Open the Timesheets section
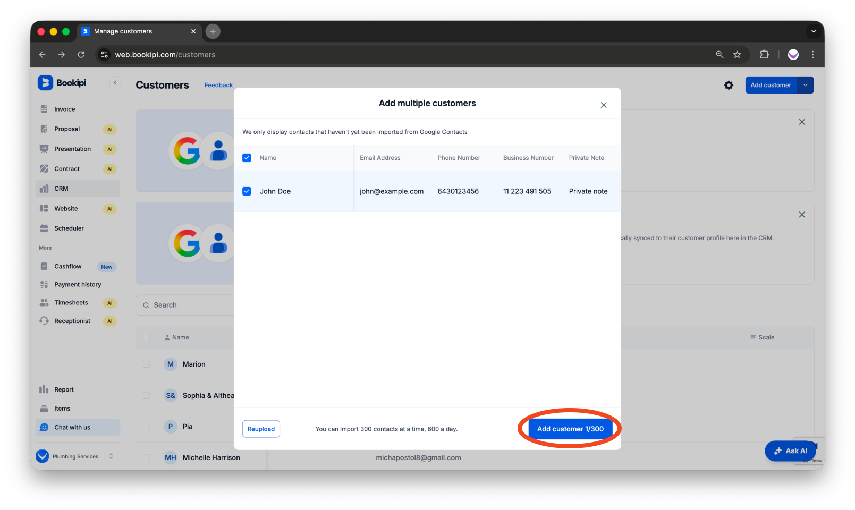This screenshot has height=510, width=855. pyautogui.click(x=71, y=302)
